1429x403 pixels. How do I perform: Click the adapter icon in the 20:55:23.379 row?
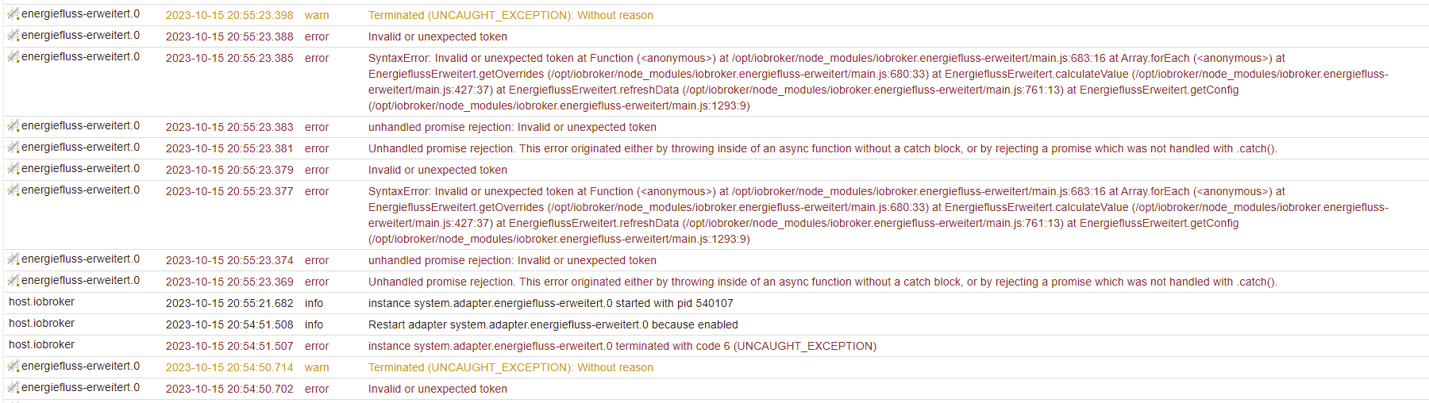(x=13, y=169)
